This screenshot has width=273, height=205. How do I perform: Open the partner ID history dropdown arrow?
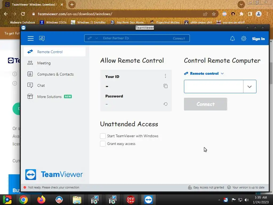tap(250, 87)
